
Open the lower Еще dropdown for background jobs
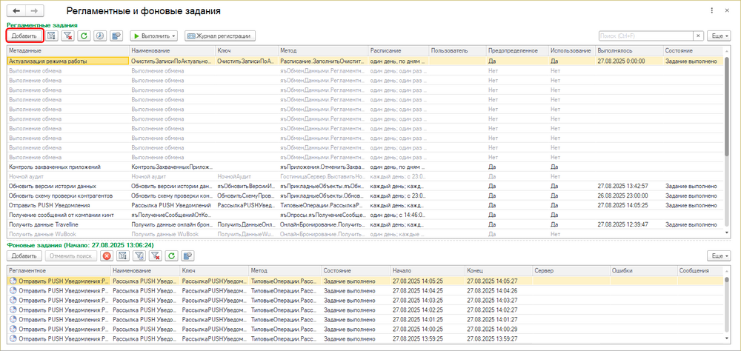coord(718,255)
